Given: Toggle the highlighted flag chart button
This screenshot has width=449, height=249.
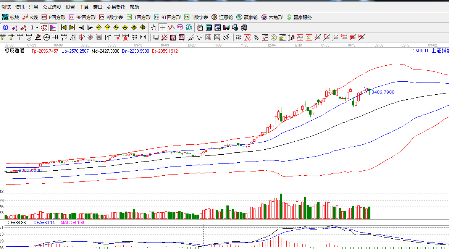Looking at the screenshot, I should pos(53,27).
